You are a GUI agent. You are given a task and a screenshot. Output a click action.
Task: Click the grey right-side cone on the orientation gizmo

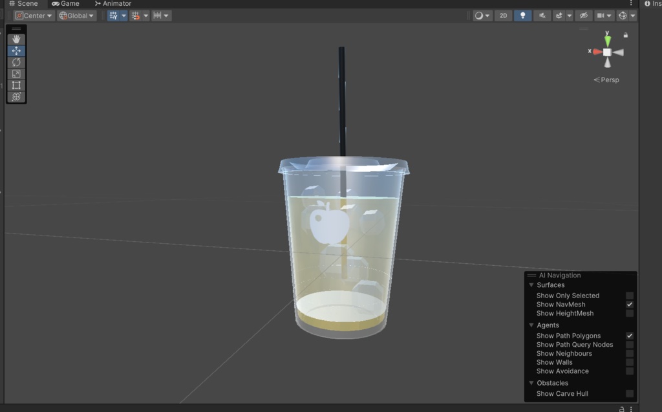618,52
